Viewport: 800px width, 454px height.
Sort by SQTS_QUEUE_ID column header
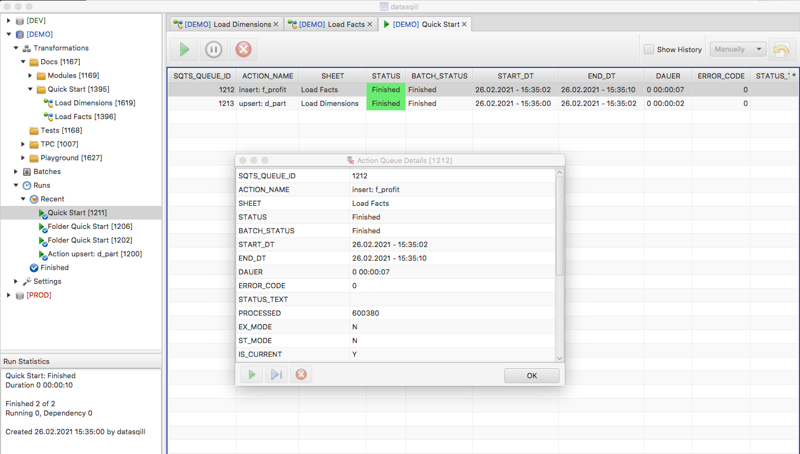point(202,76)
